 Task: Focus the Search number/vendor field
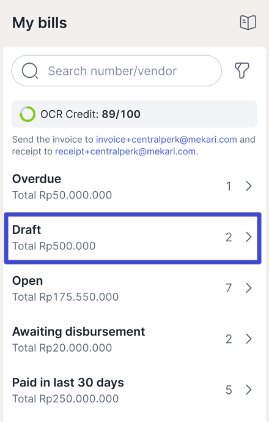(x=117, y=71)
